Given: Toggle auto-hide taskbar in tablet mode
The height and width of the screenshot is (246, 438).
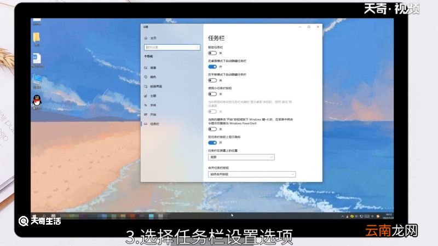Looking at the screenshot, I should [x=212, y=80].
